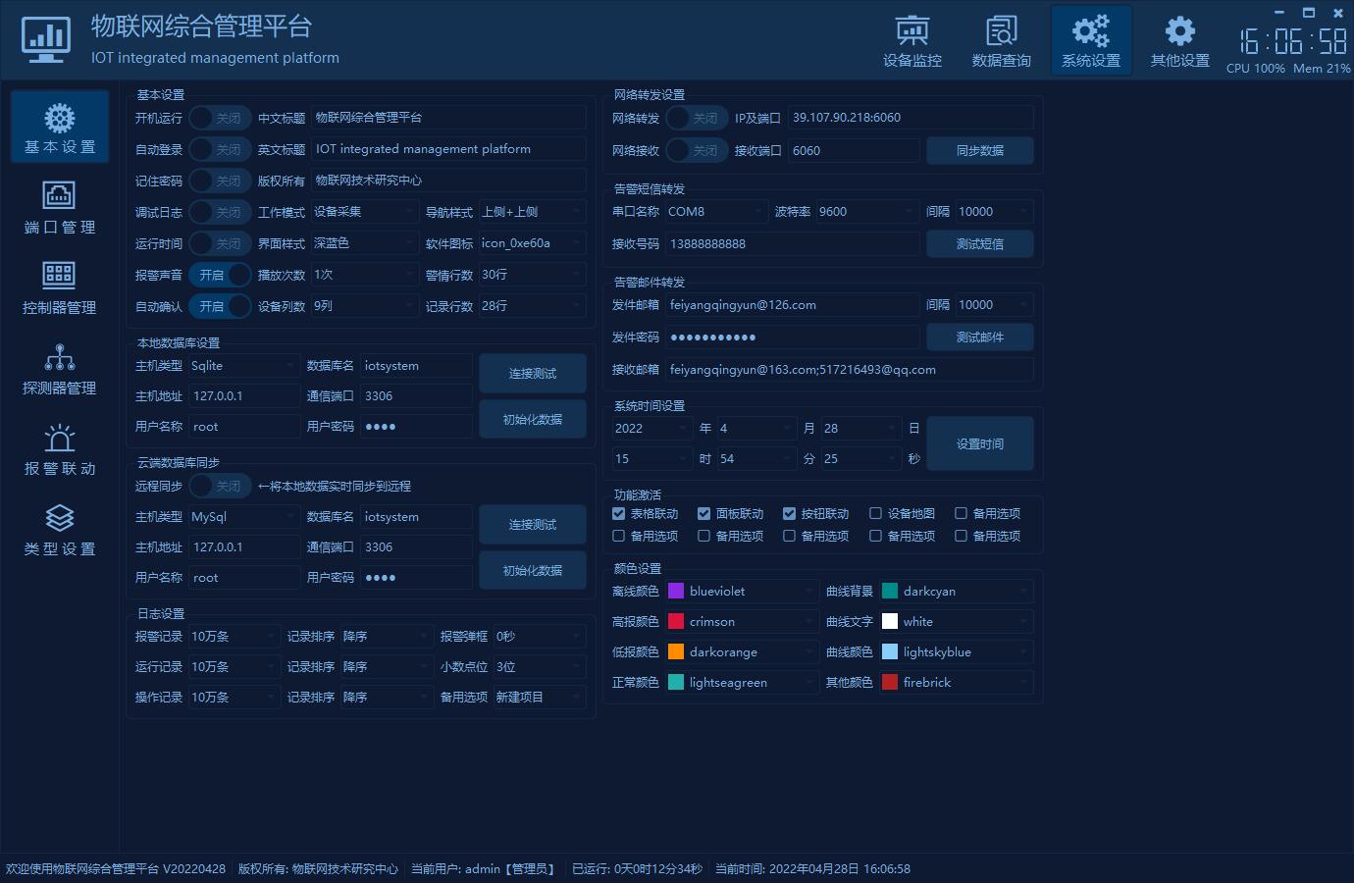
Task: Select the 基本设置 sidebar tab
Action: [59, 127]
